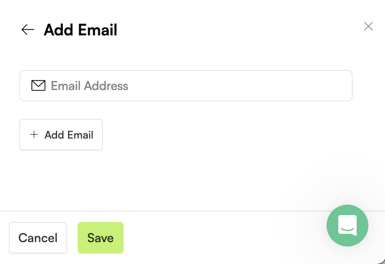Select the Email Address placeholder text
Screen dimensions: 385x264
click(89, 86)
